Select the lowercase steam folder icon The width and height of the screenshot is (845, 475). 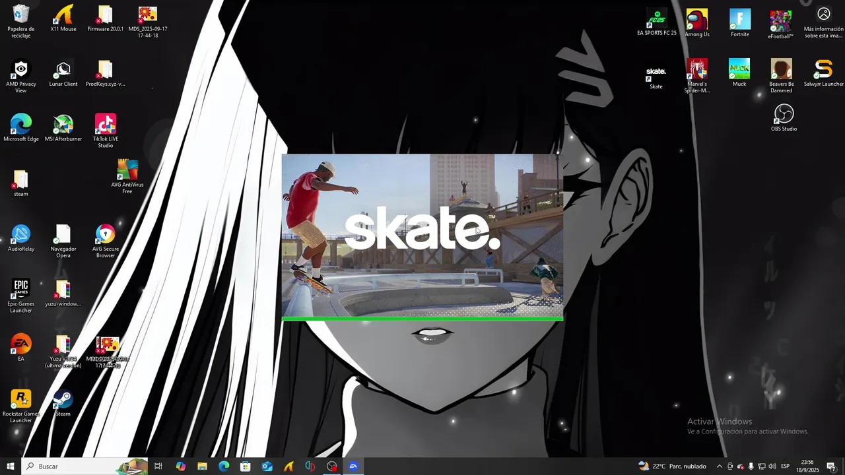(21, 183)
